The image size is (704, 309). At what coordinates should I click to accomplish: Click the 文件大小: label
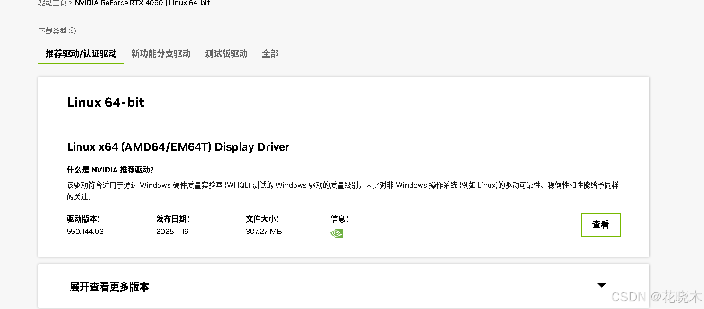(x=262, y=219)
